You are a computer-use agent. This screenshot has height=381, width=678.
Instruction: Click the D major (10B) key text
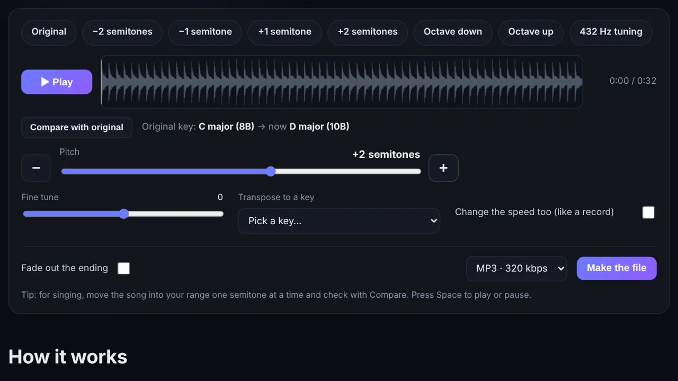coord(319,127)
